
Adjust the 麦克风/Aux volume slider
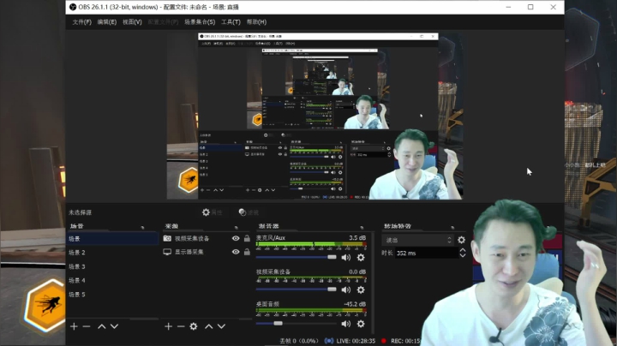pos(332,257)
